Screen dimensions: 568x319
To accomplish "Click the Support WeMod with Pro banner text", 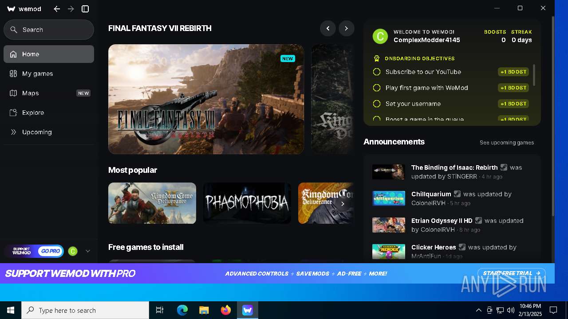I will (70, 273).
